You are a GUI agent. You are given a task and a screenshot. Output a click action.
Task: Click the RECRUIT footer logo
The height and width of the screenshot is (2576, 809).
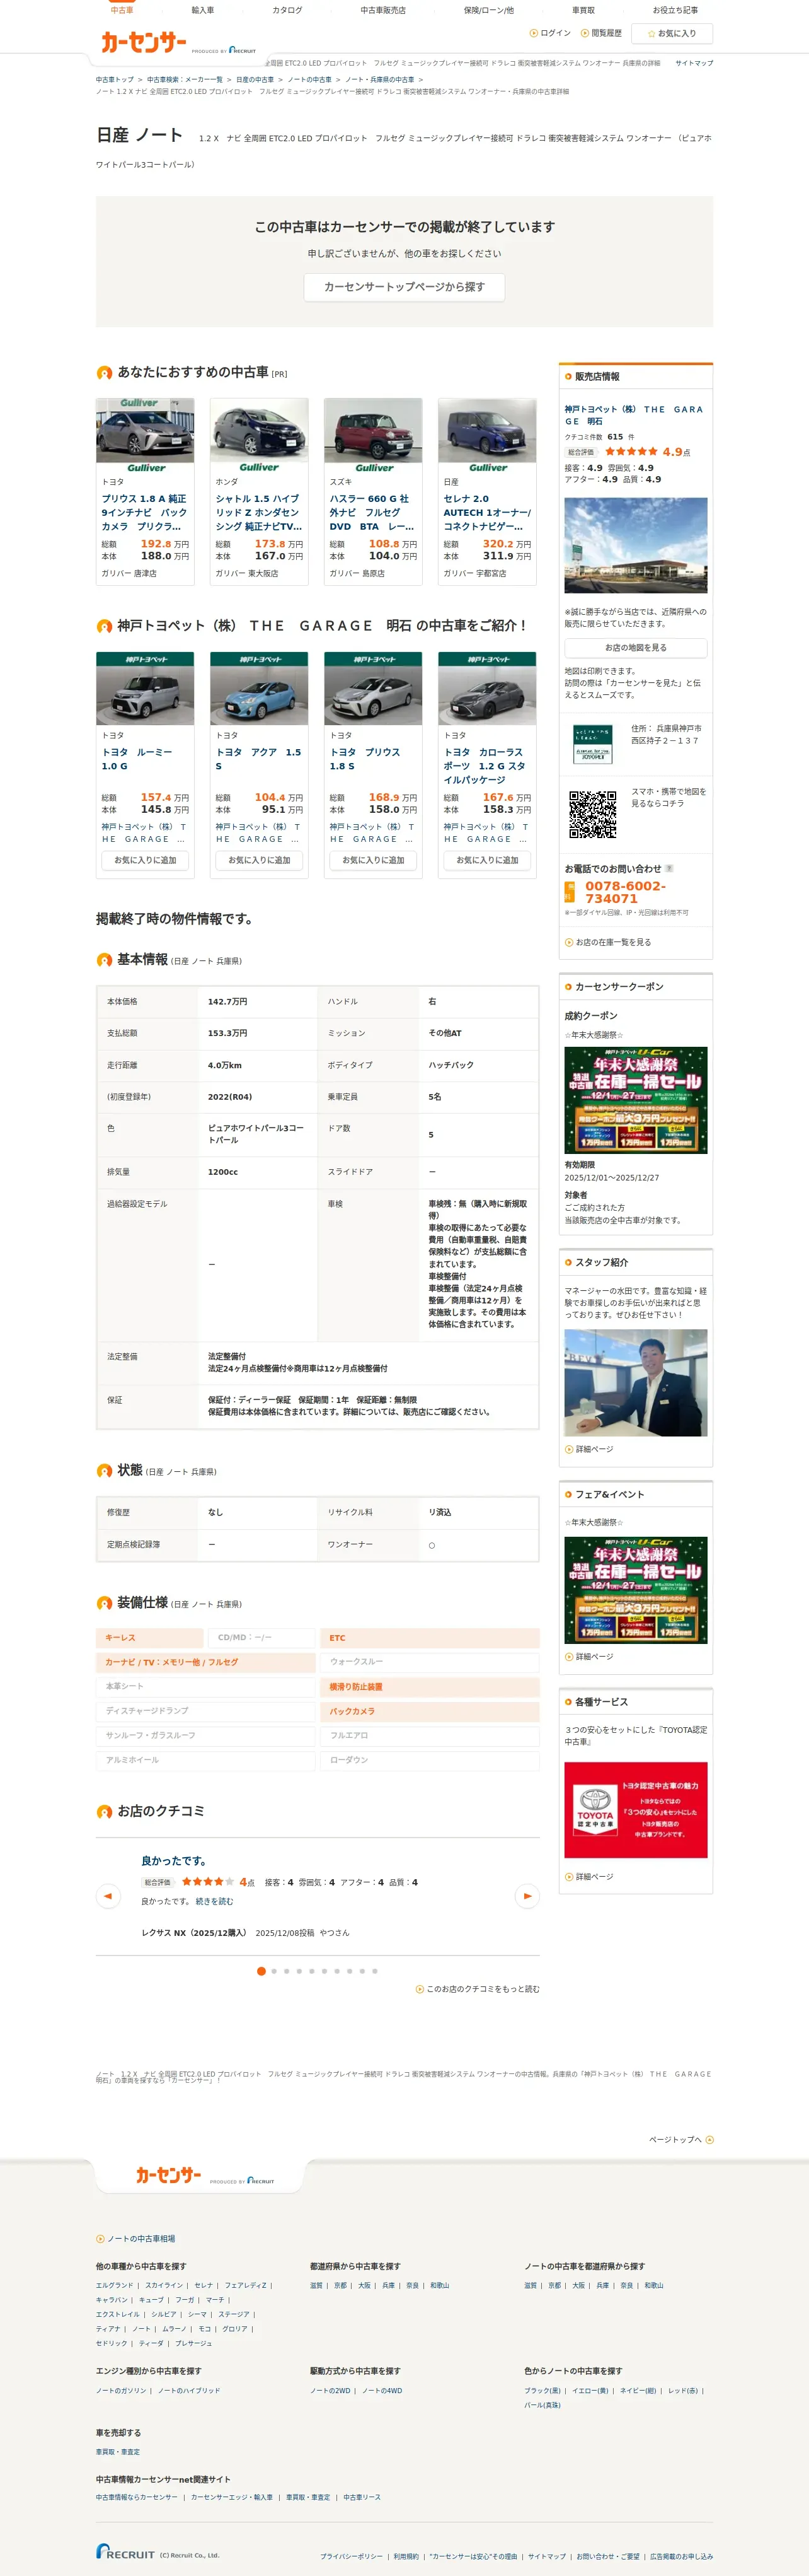(x=126, y=2552)
